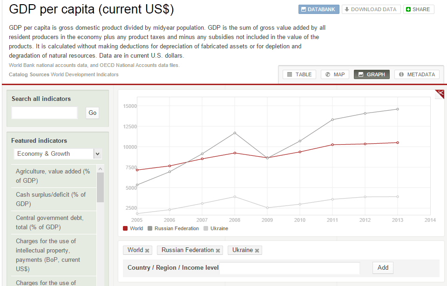Click the World 2013 data point
Screen dimensions: 447x286
pyautogui.click(x=398, y=143)
